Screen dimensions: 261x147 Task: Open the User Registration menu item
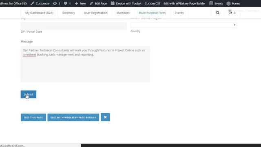pyautogui.click(x=96, y=13)
